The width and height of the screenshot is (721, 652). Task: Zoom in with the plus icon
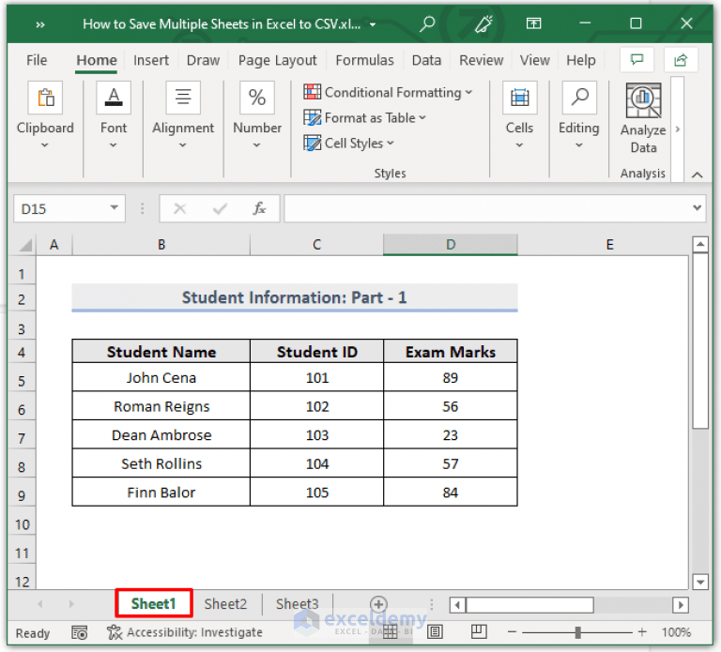pos(642,632)
